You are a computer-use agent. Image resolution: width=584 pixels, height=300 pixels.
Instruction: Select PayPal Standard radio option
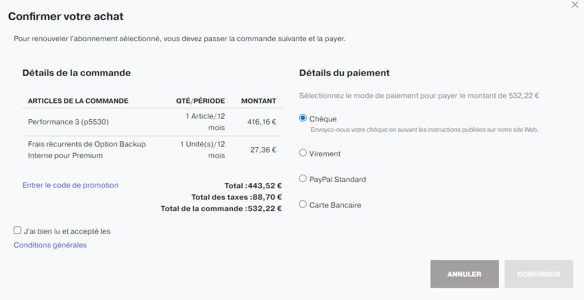coord(303,179)
